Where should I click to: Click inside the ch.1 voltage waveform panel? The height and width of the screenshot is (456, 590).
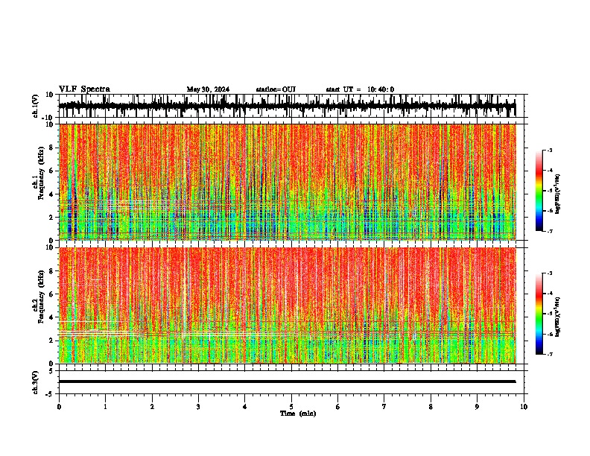(291, 106)
